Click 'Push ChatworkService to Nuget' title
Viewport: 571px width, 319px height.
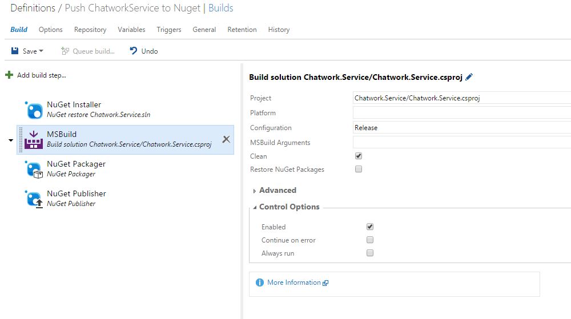[132, 8]
